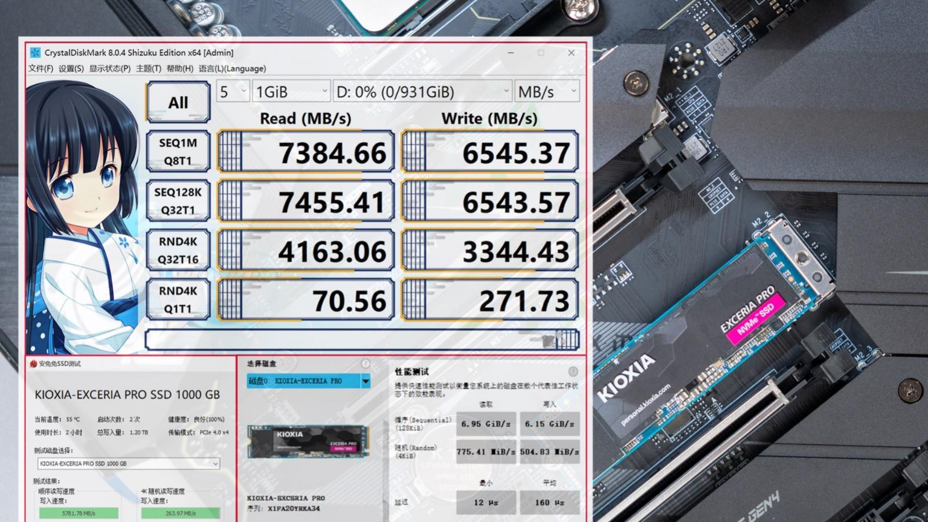Screen dimensions: 928x522
Task: Click the RND4K Q1T1 read result 70.56
Action: pyautogui.click(x=306, y=300)
